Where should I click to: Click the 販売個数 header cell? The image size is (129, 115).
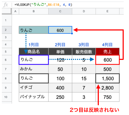(84, 52)
